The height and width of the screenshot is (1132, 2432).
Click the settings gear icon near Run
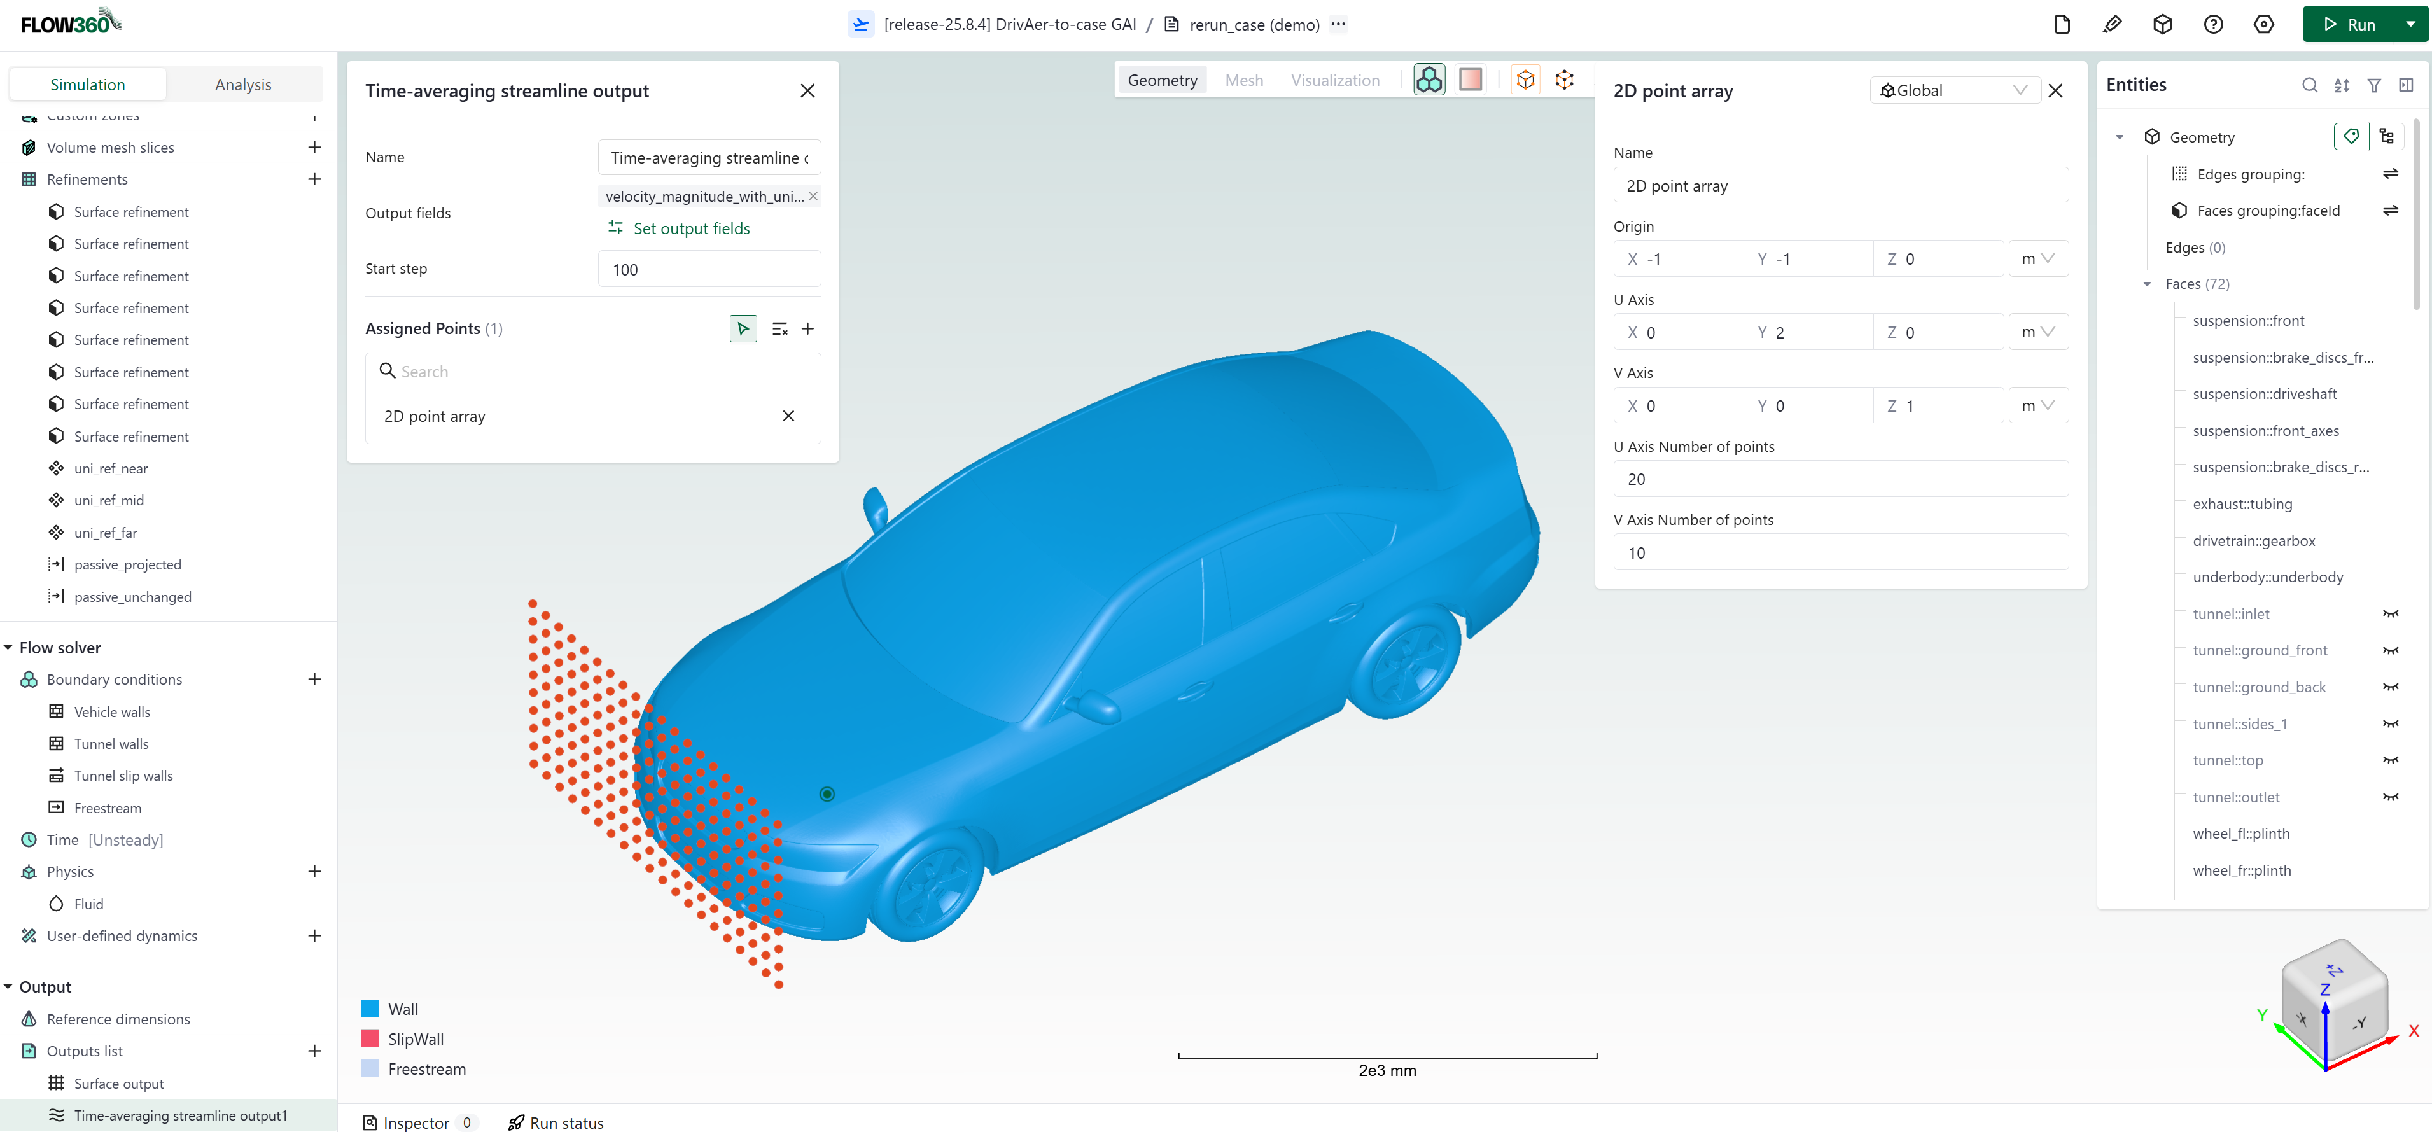click(2264, 24)
